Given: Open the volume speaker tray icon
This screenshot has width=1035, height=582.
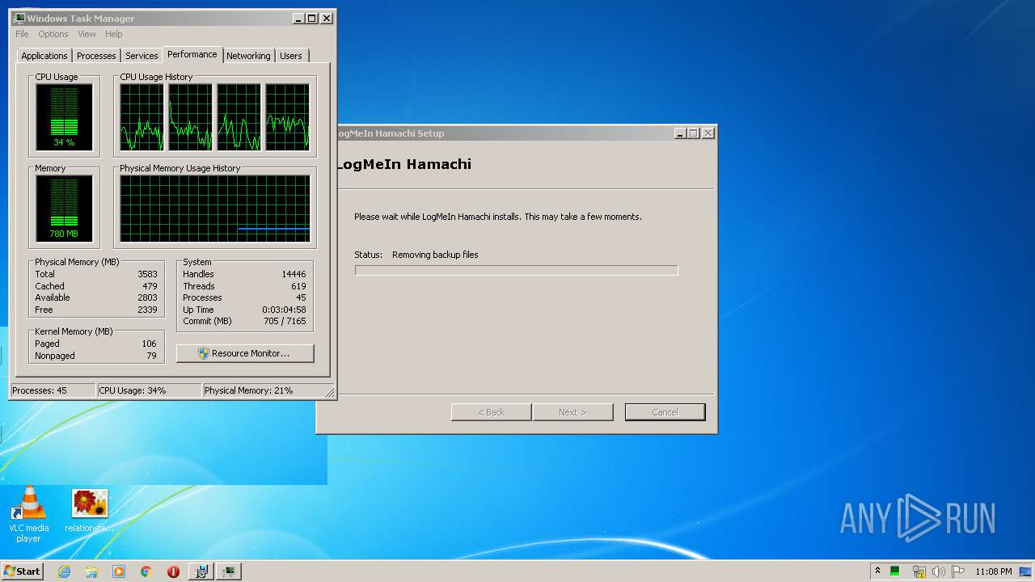Looking at the screenshot, I should pos(939,571).
